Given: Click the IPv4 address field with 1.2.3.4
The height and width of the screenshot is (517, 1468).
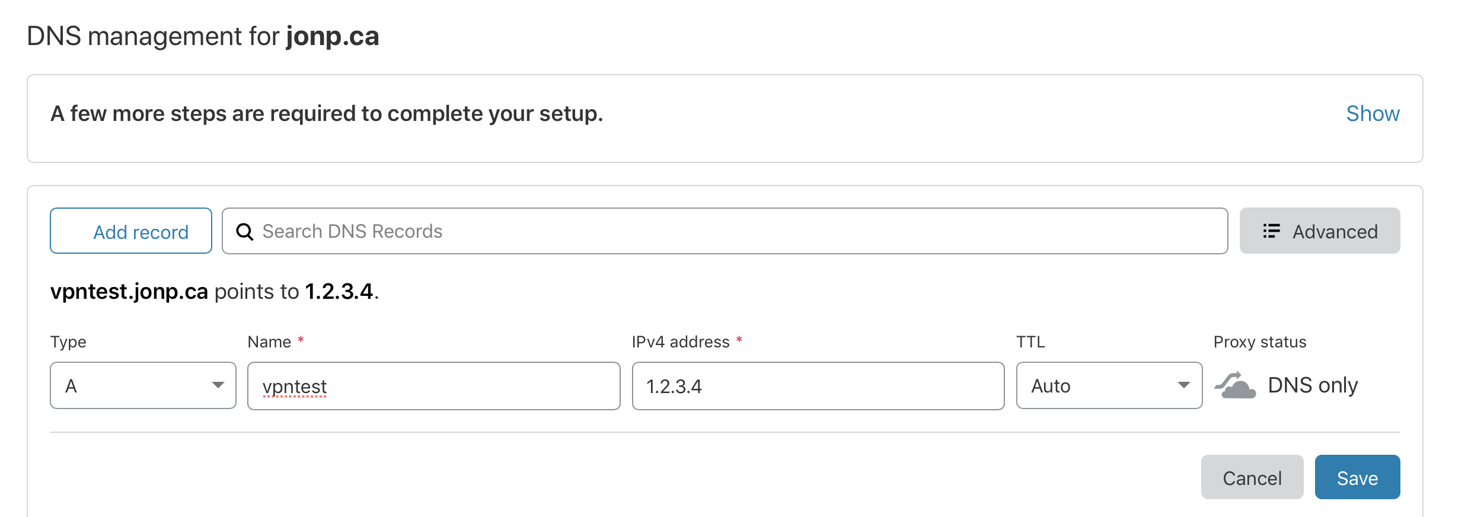Looking at the screenshot, I should (x=818, y=386).
